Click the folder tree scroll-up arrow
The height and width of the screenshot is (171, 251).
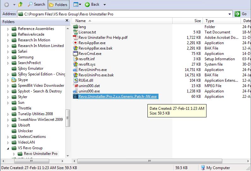[68, 28]
